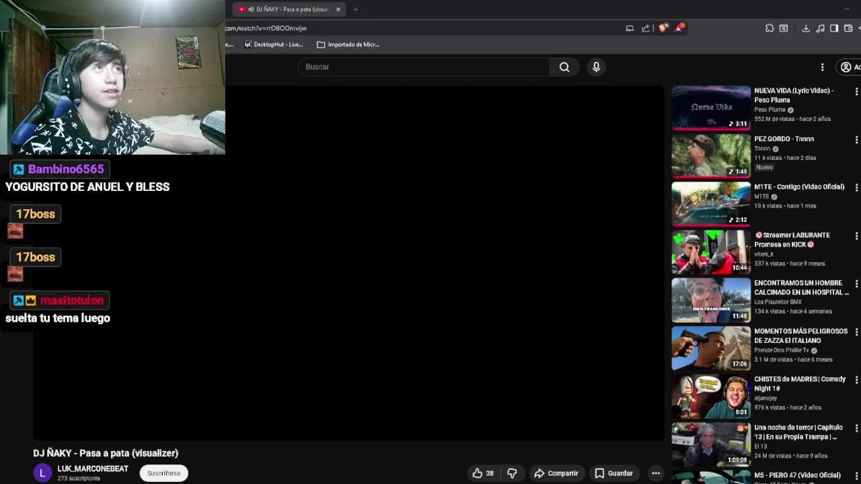Open Brave Rewards triangle icon
Screen dimensions: 861x484
(x=680, y=28)
